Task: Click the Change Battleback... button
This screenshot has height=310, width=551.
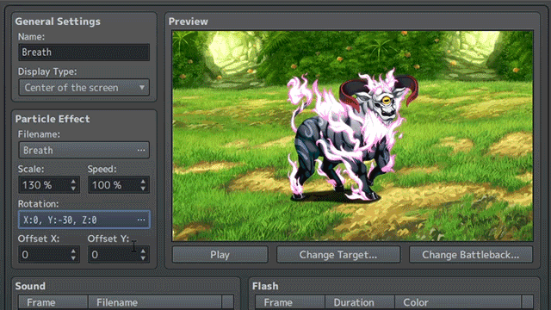Action: (471, 255)
